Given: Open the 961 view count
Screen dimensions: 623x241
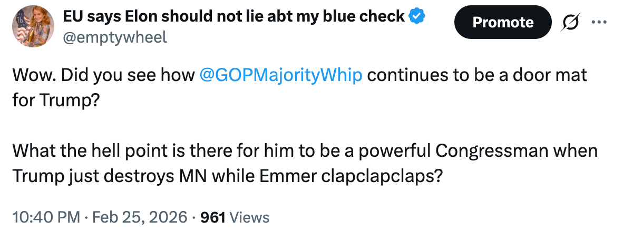Looking at the screenshot, I should click(213, 217).
